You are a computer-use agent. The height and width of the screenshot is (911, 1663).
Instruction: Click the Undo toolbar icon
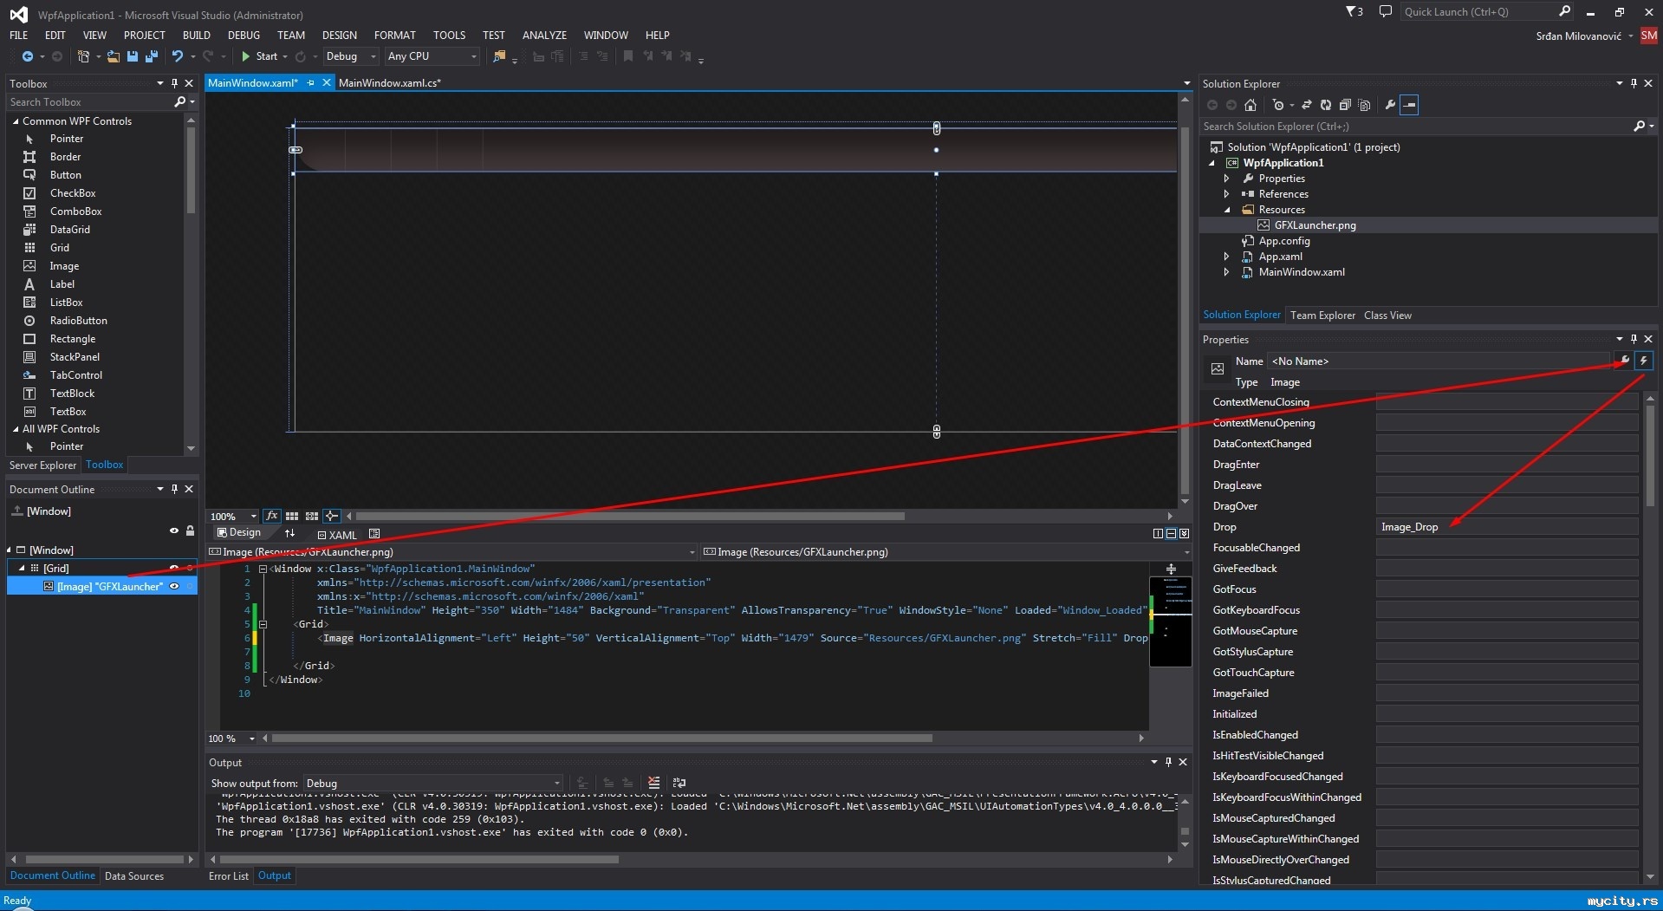pyautogui.click(x=178, y=56)
